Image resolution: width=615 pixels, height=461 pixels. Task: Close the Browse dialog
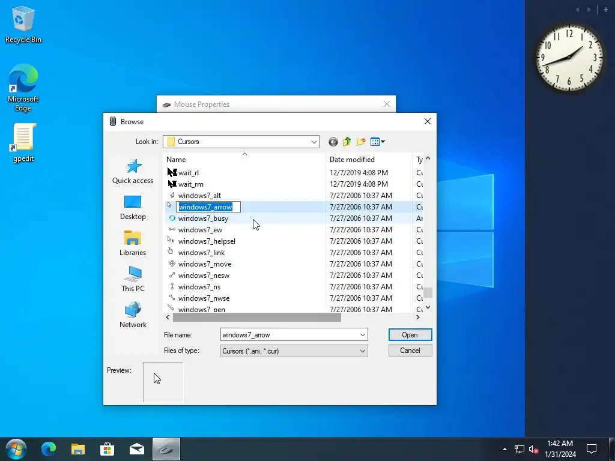click(428, 121)
